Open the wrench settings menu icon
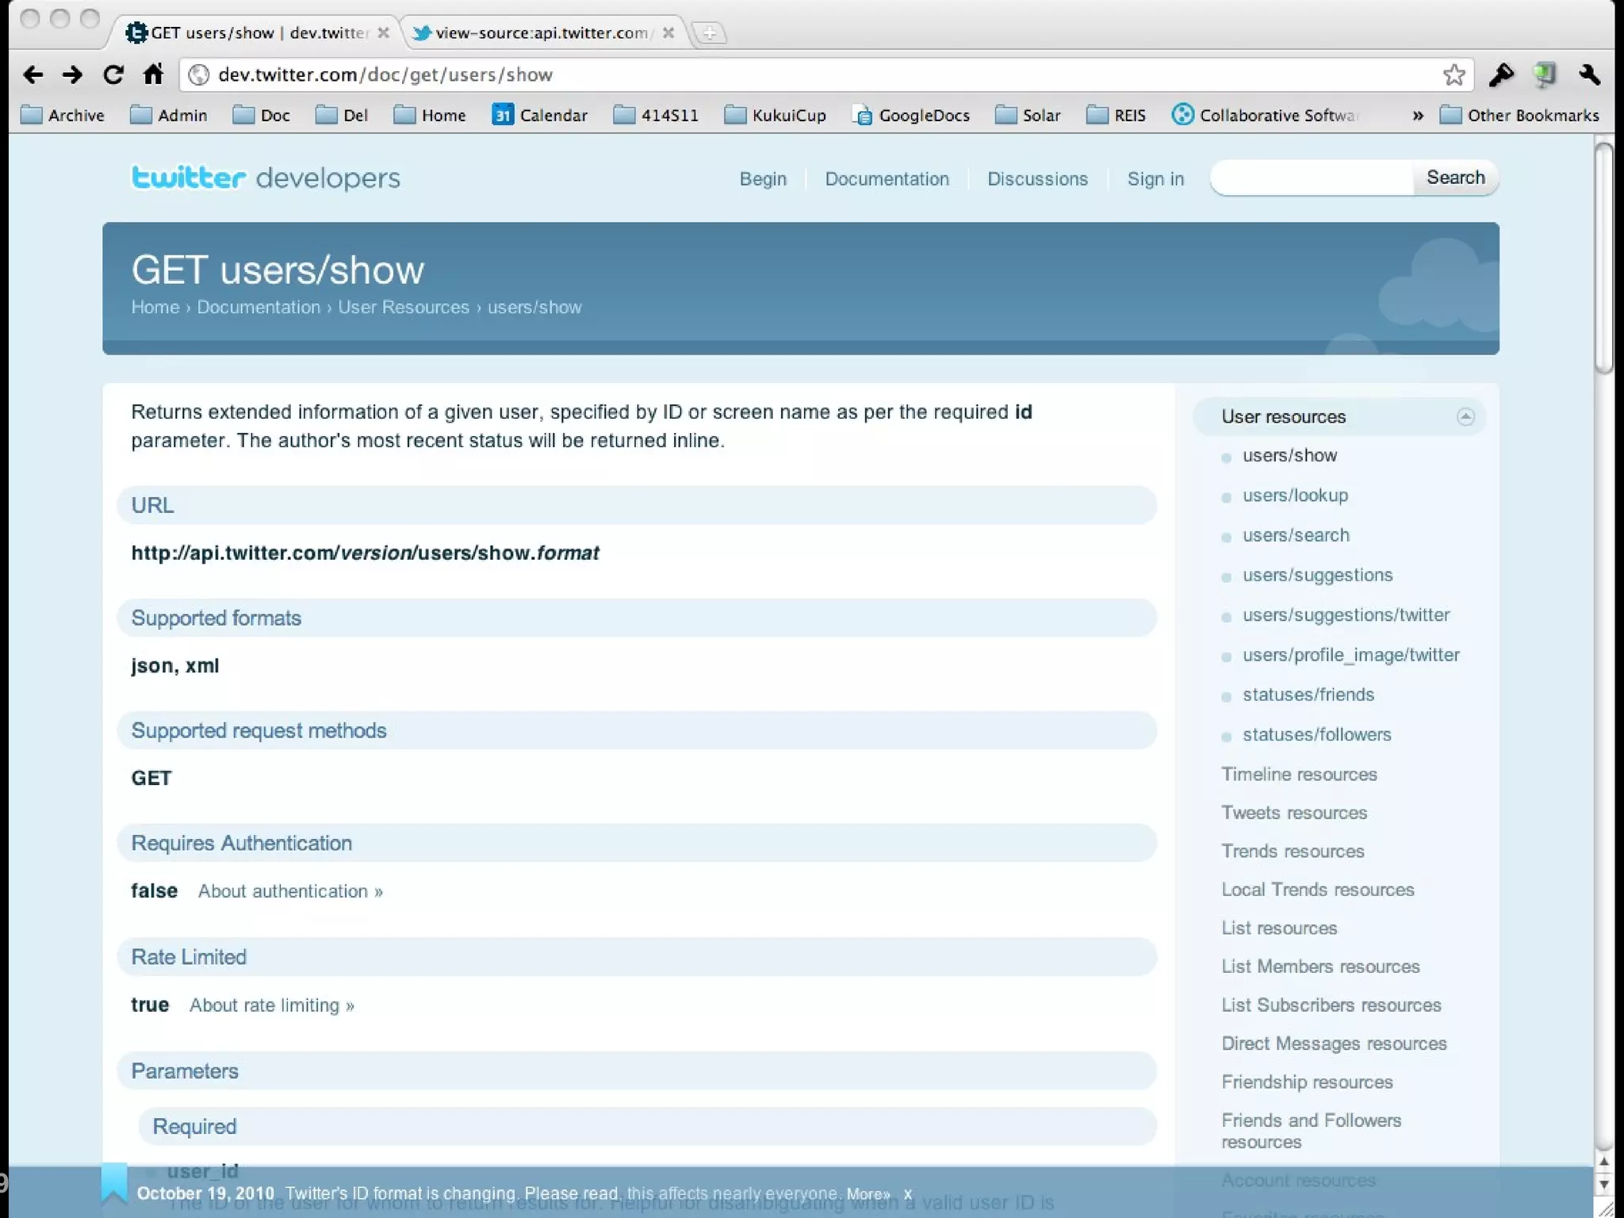The height and width of the screenshot is (1218, 1624). pos(1589,75)
